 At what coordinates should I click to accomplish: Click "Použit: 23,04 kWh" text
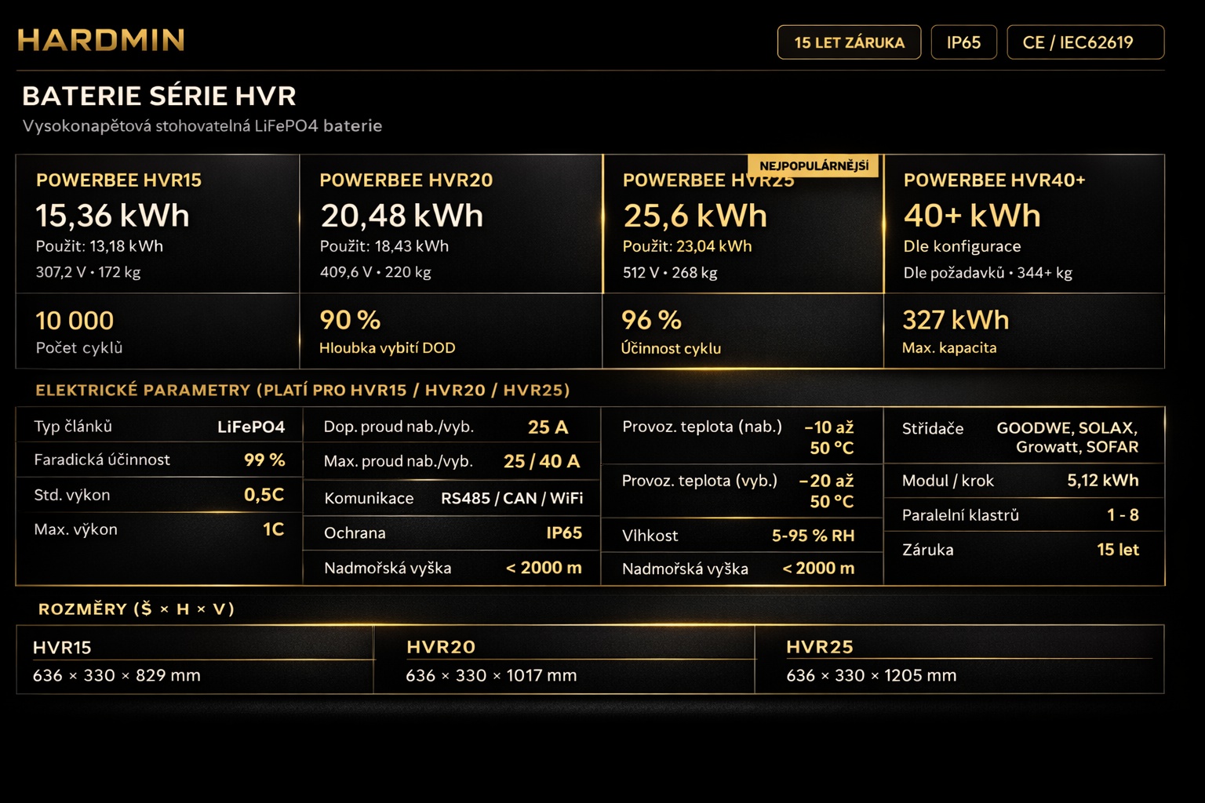(x=687, y=246)
